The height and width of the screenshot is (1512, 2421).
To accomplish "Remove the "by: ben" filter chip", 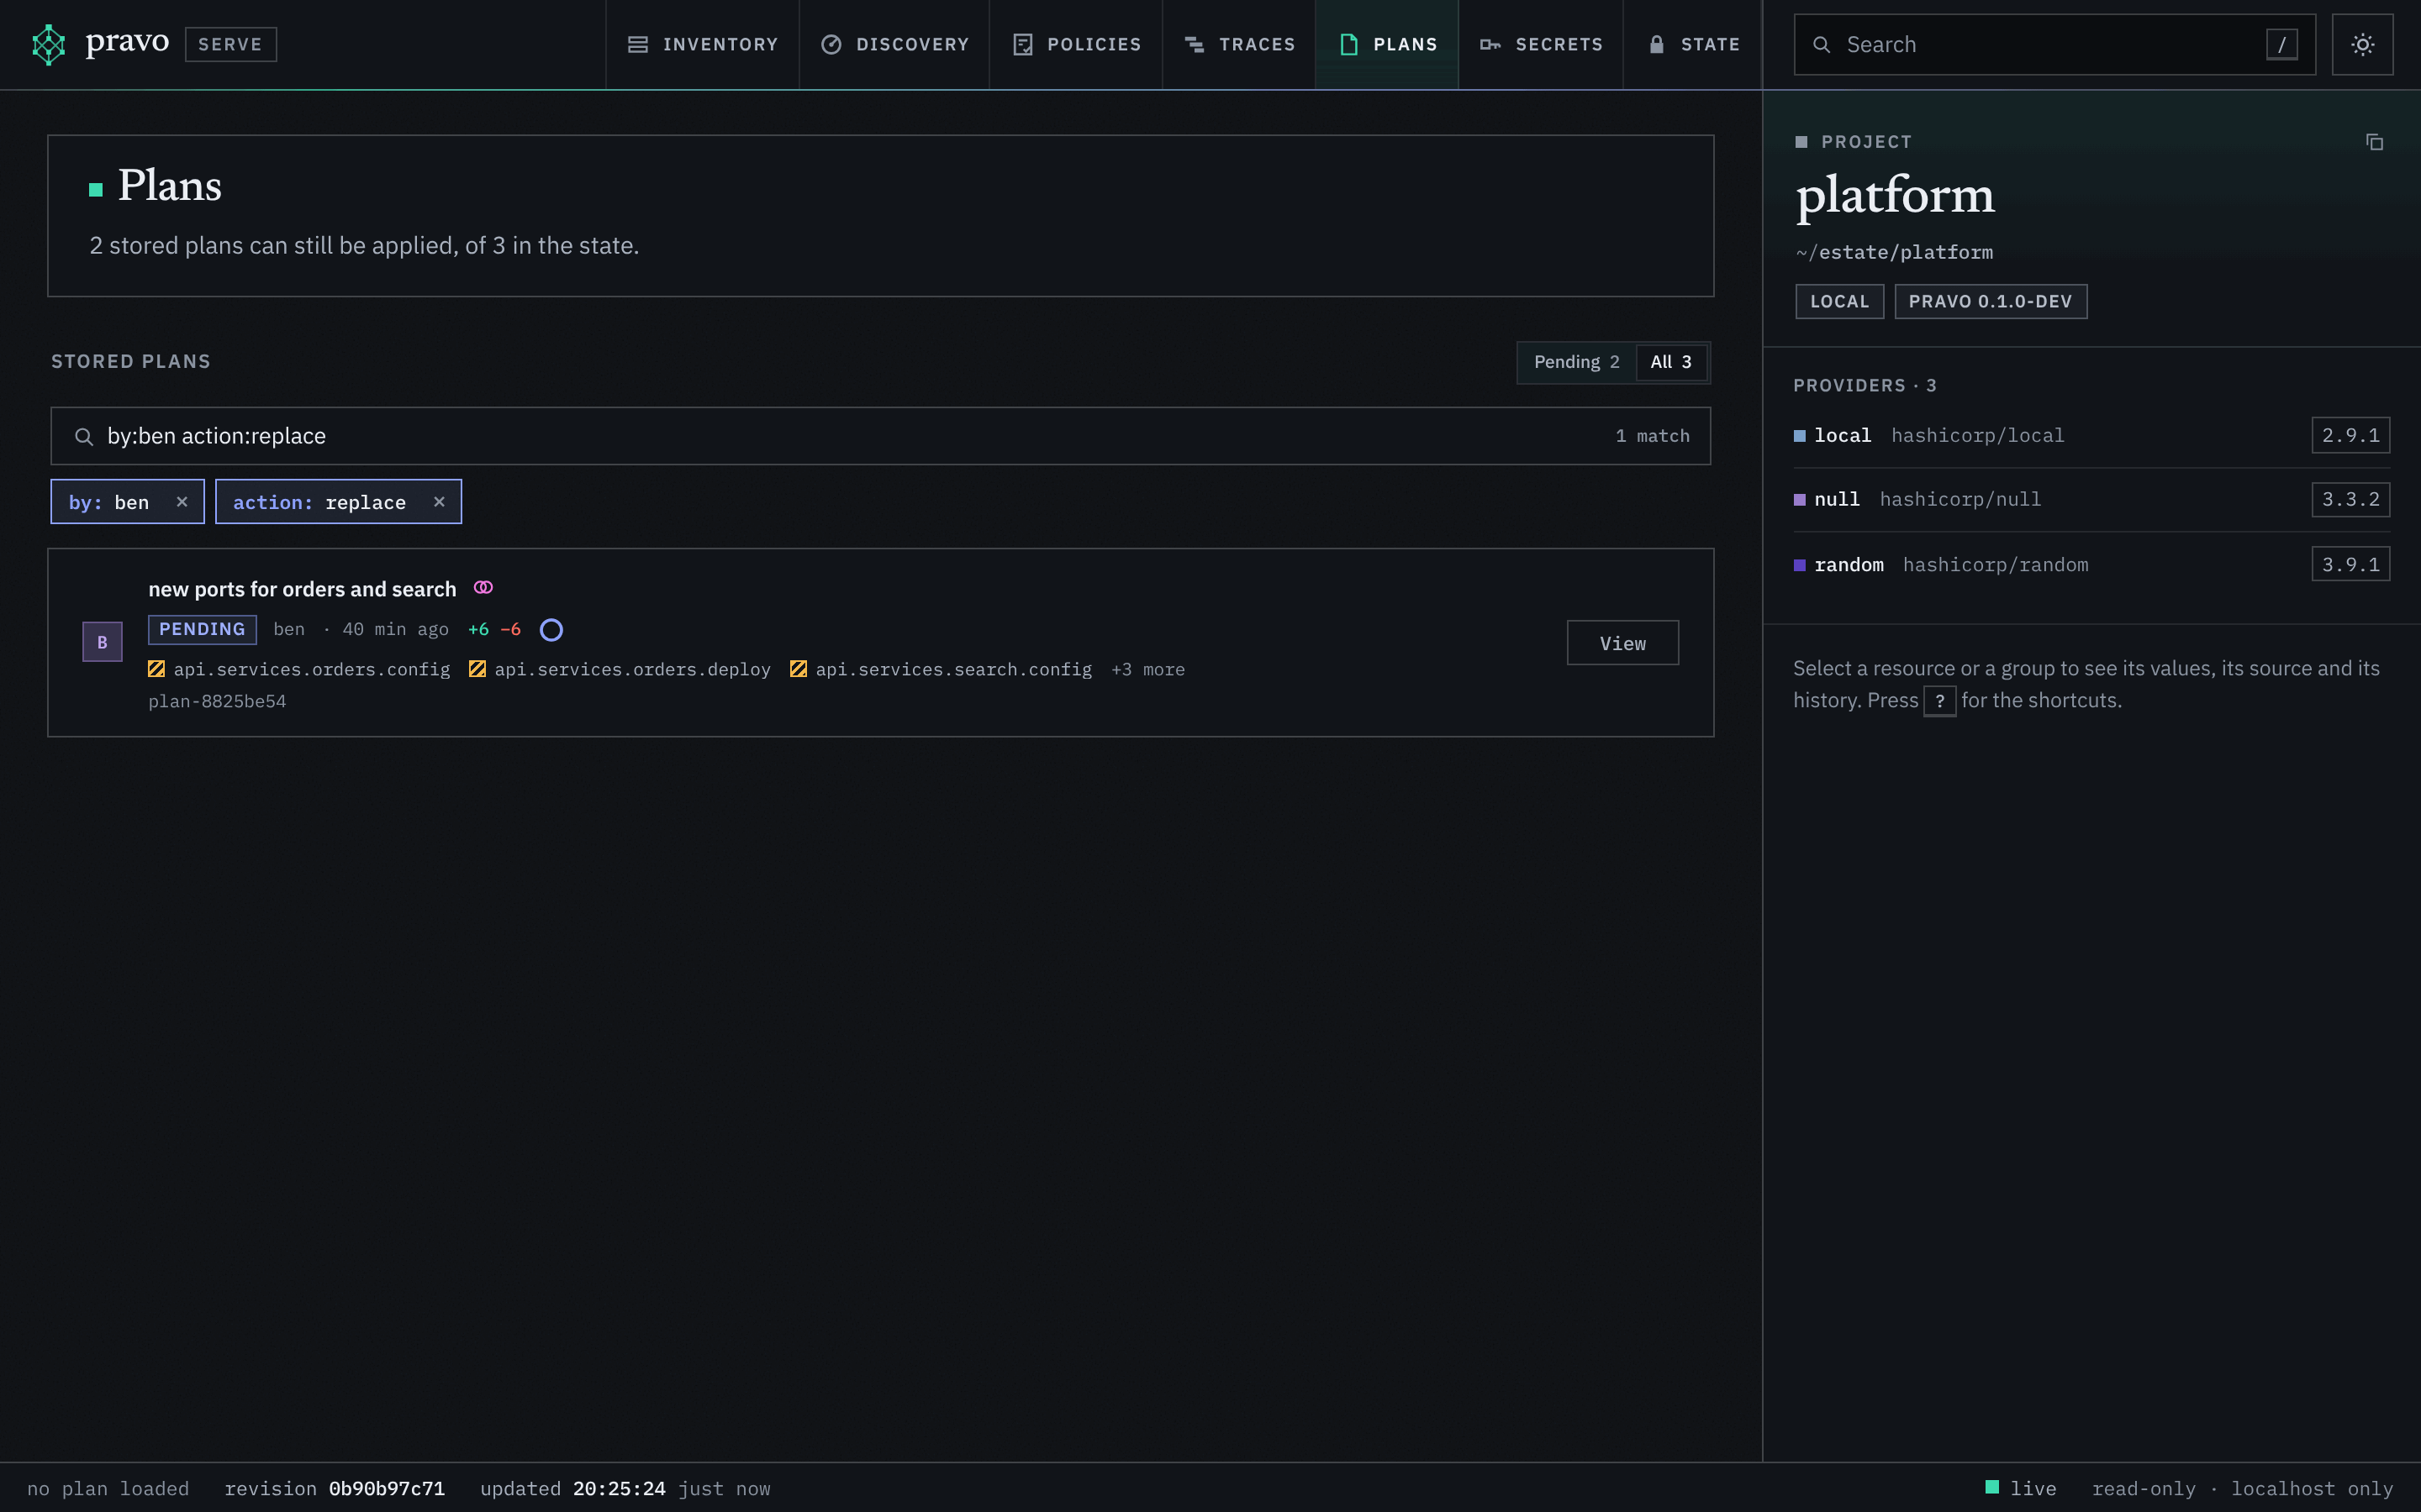I will pos(182,502).
